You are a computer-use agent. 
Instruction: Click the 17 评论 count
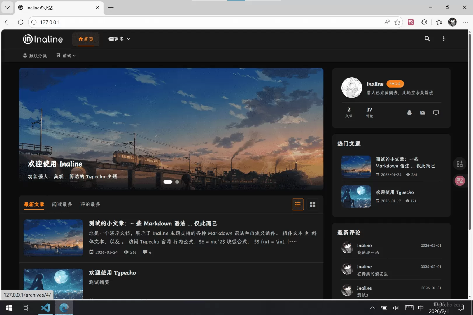tap(369, 112)
